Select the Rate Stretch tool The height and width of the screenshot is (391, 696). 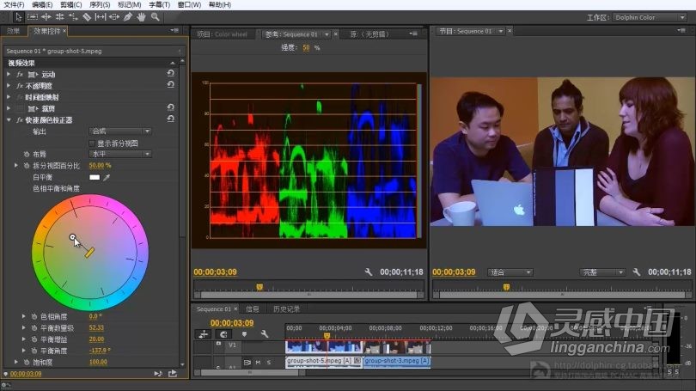point(73,17)
